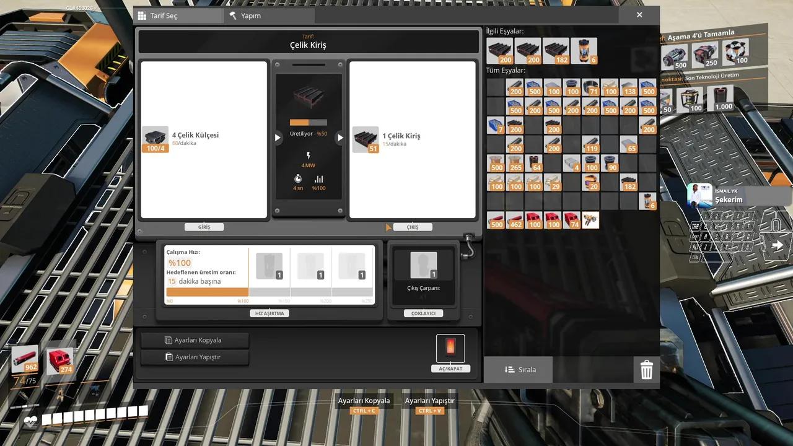Click the Ayarları Yapıştır button

tap(195, 357)
